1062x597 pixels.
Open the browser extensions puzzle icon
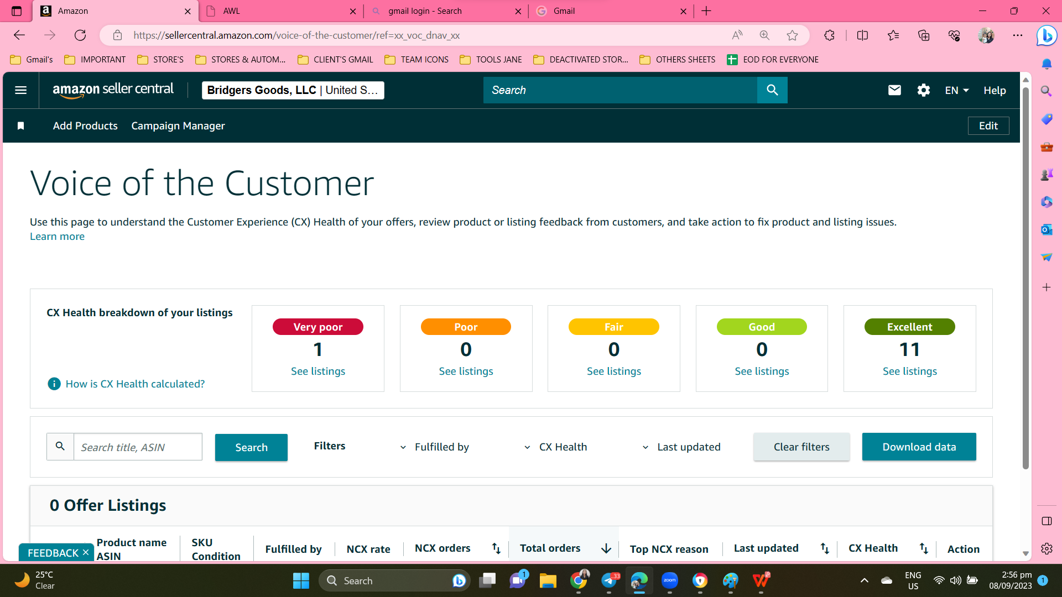pyautogui.click(x=829, y=35)
